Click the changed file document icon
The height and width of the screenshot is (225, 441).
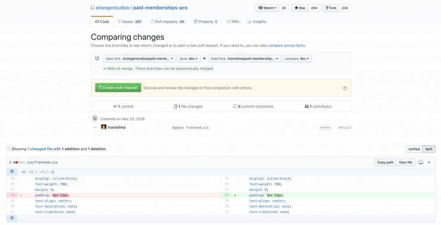pos(8,148)
